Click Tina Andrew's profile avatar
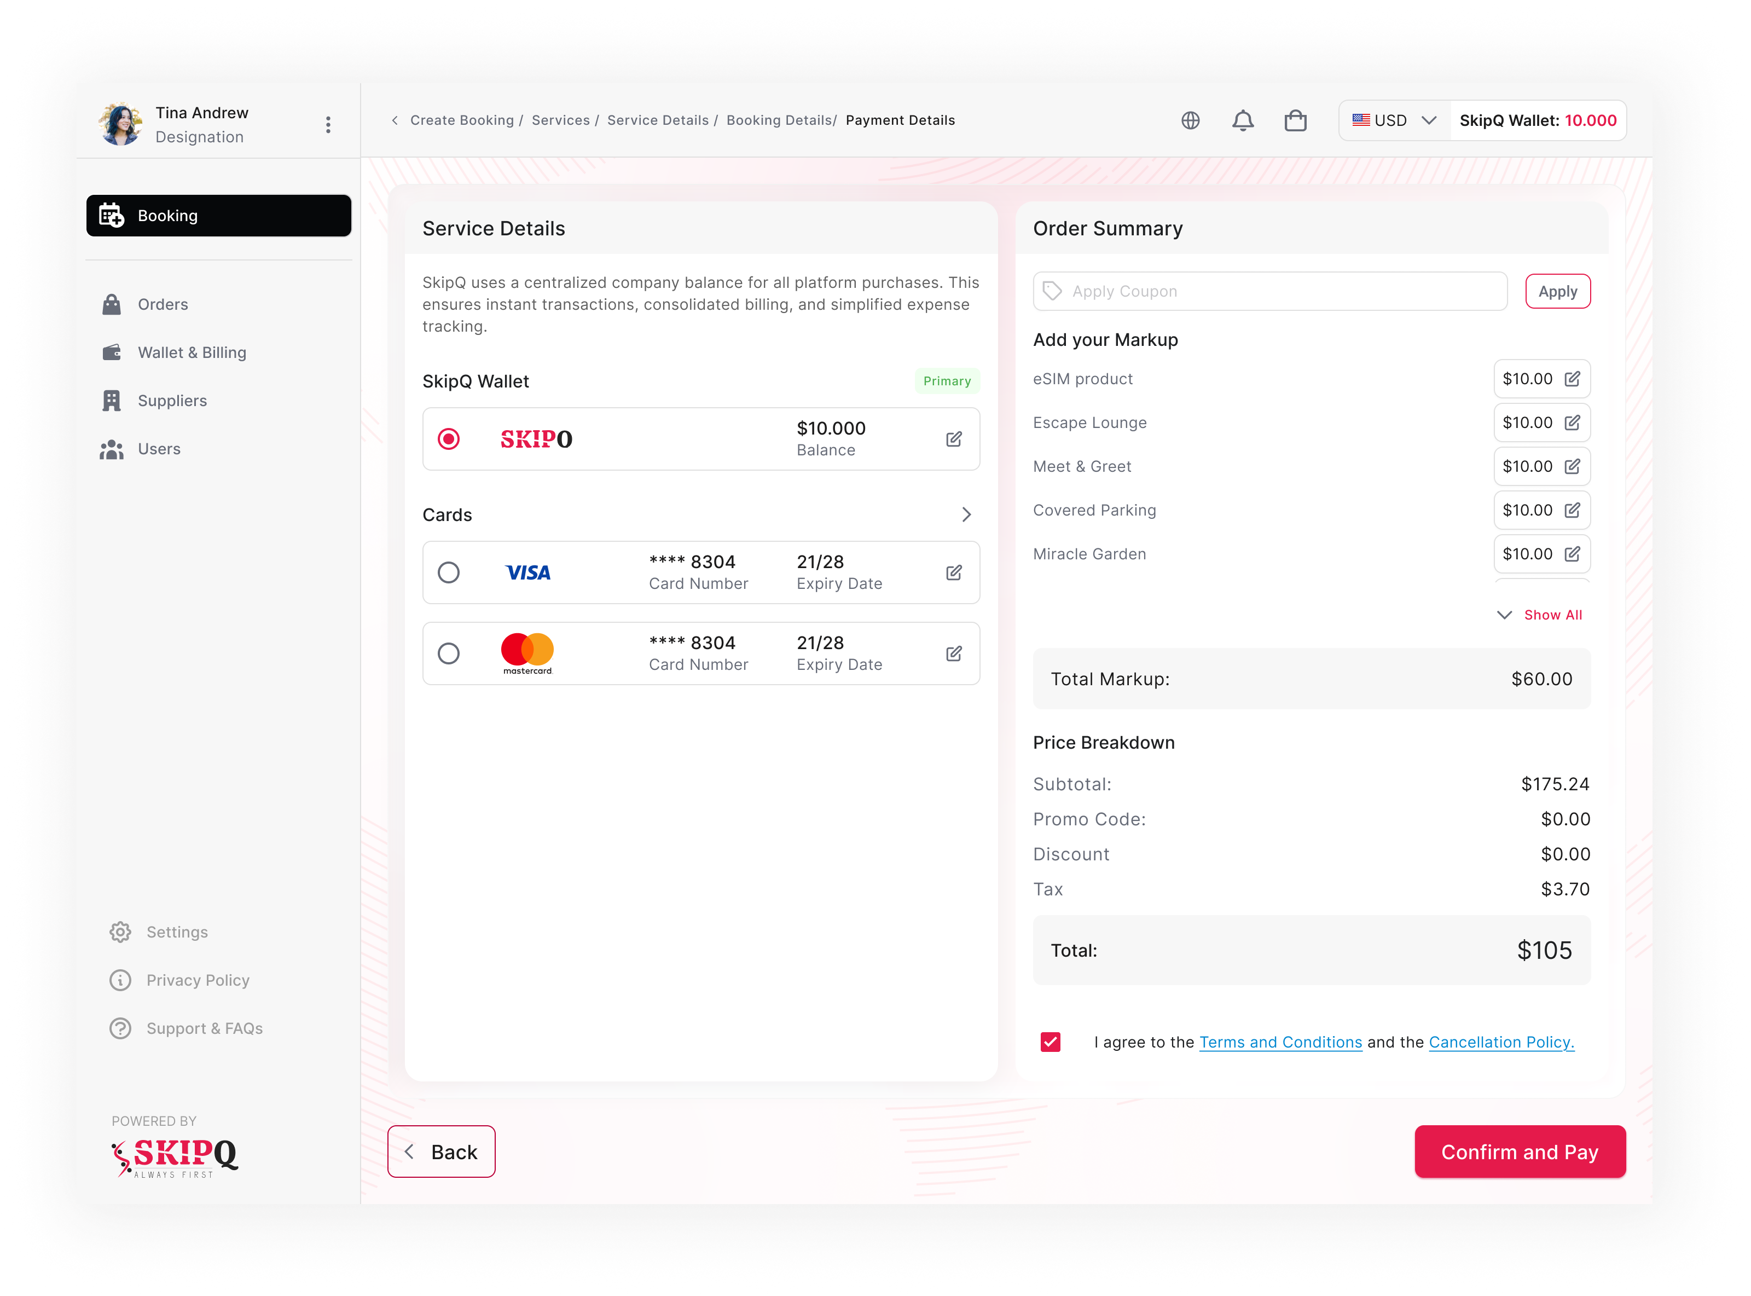1751x1296 pixels. (x=120, y=124)
